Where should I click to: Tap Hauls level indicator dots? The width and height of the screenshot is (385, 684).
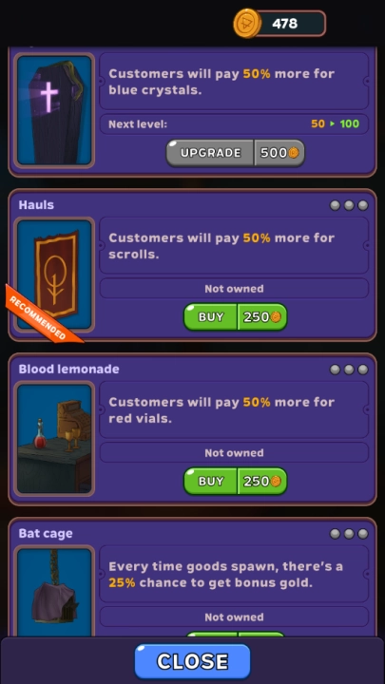point(349,205)
